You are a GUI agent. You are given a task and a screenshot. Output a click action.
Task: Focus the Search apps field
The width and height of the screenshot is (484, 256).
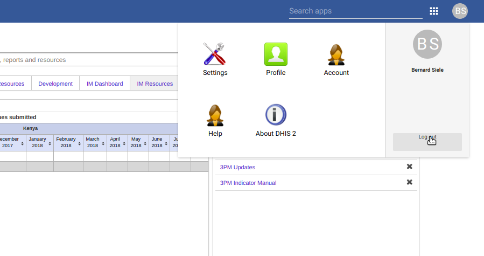(x=355, y=11)
